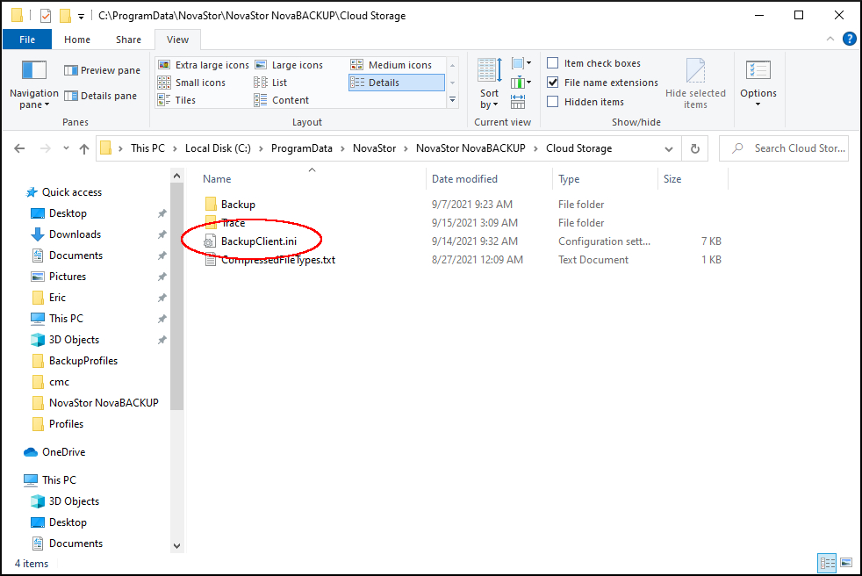Screen dimensions: 862x576
Task: Open the Add columns dropdown
Action: (x=521, y=83)
